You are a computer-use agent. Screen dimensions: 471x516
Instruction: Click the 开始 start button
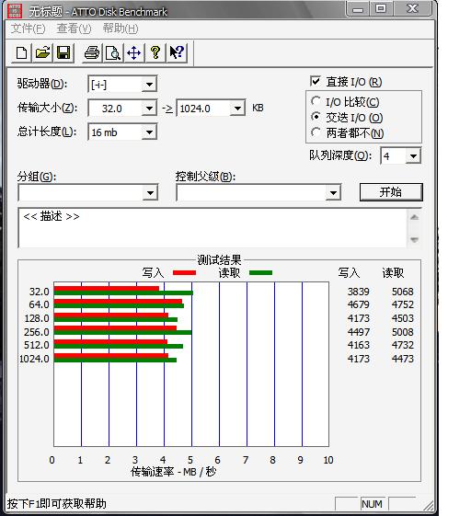pyautogui.click(x=391, y=192)
